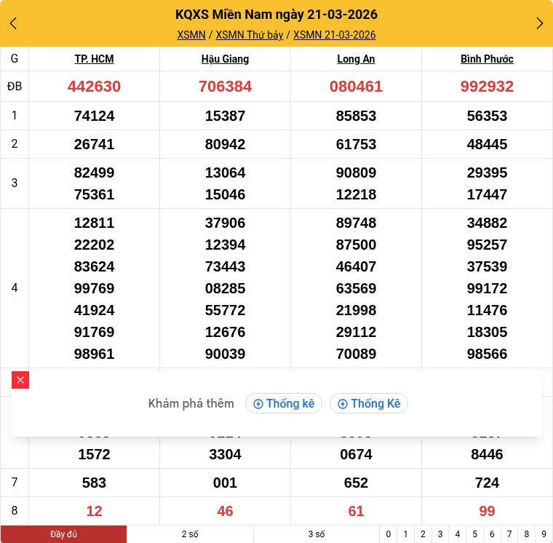Go to previous day's results arrow
Image resolution: width=553 pixels, height=543 pixels.
(13, 23)
